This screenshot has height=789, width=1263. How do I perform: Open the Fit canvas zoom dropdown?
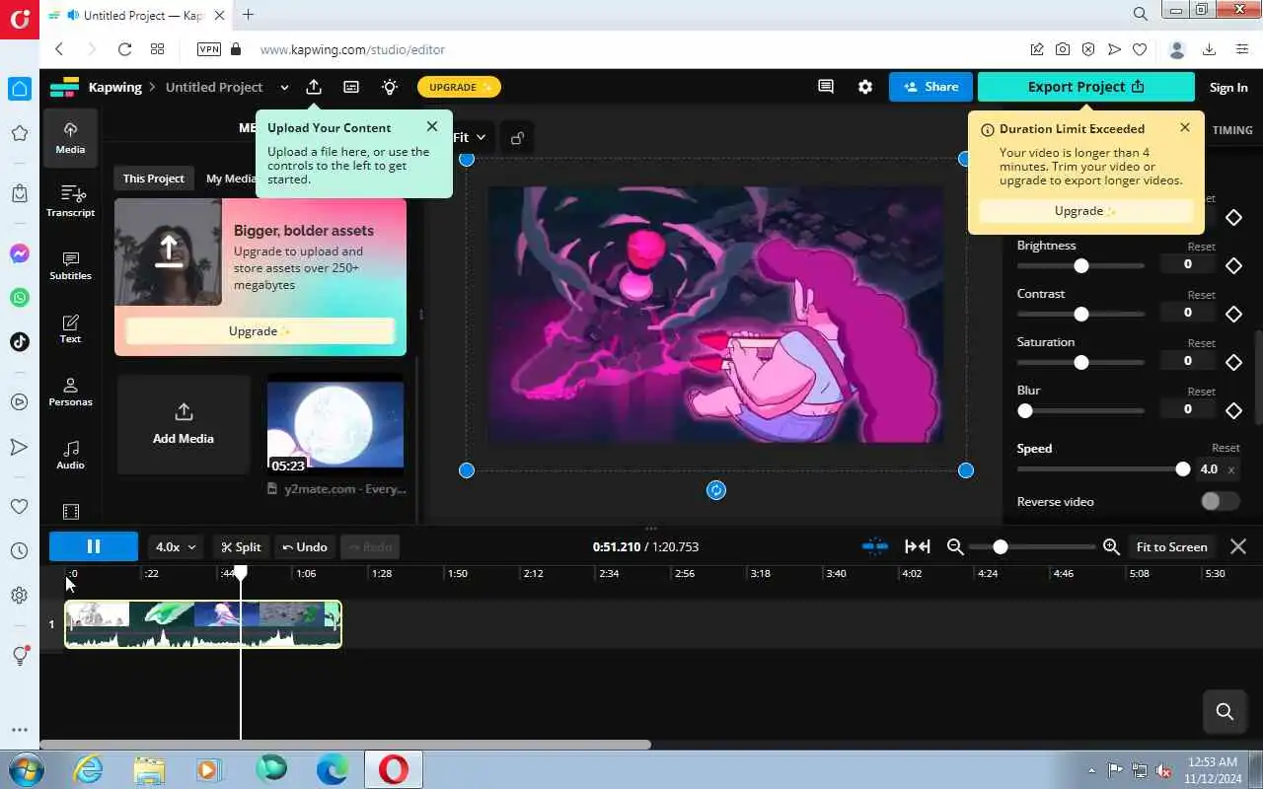pyautogui.click(x=470, y=138)
